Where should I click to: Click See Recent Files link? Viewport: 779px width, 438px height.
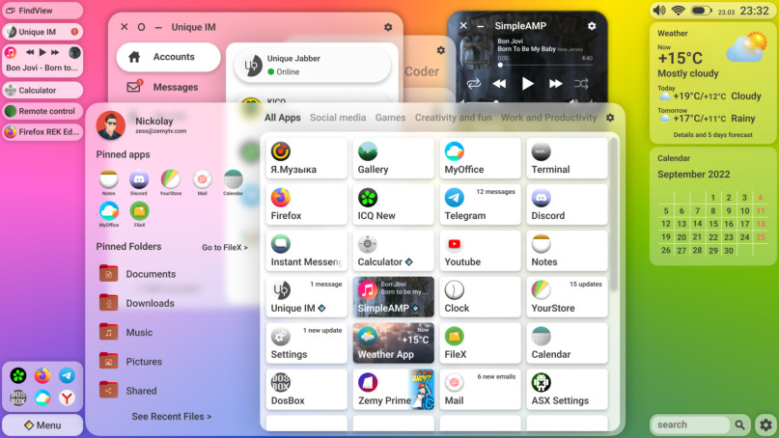point(172,417)
